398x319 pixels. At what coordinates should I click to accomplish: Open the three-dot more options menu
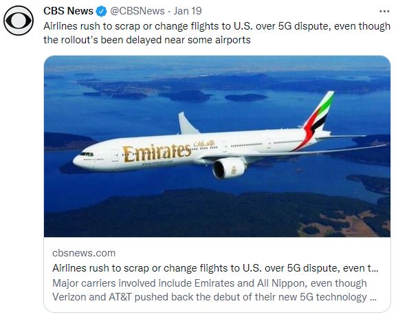[384, 12]
